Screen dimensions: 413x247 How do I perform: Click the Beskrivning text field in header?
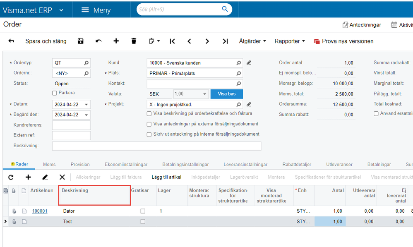pos(157,146)
